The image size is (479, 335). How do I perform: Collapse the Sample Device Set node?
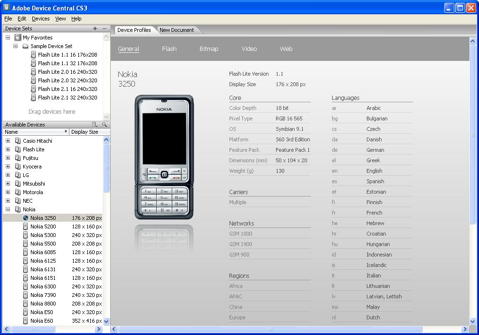[15, 46]
